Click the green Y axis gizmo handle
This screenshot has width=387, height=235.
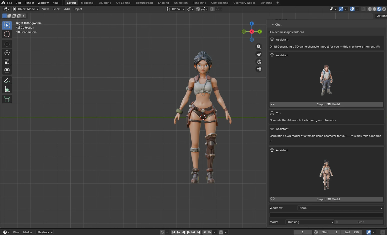260,32
